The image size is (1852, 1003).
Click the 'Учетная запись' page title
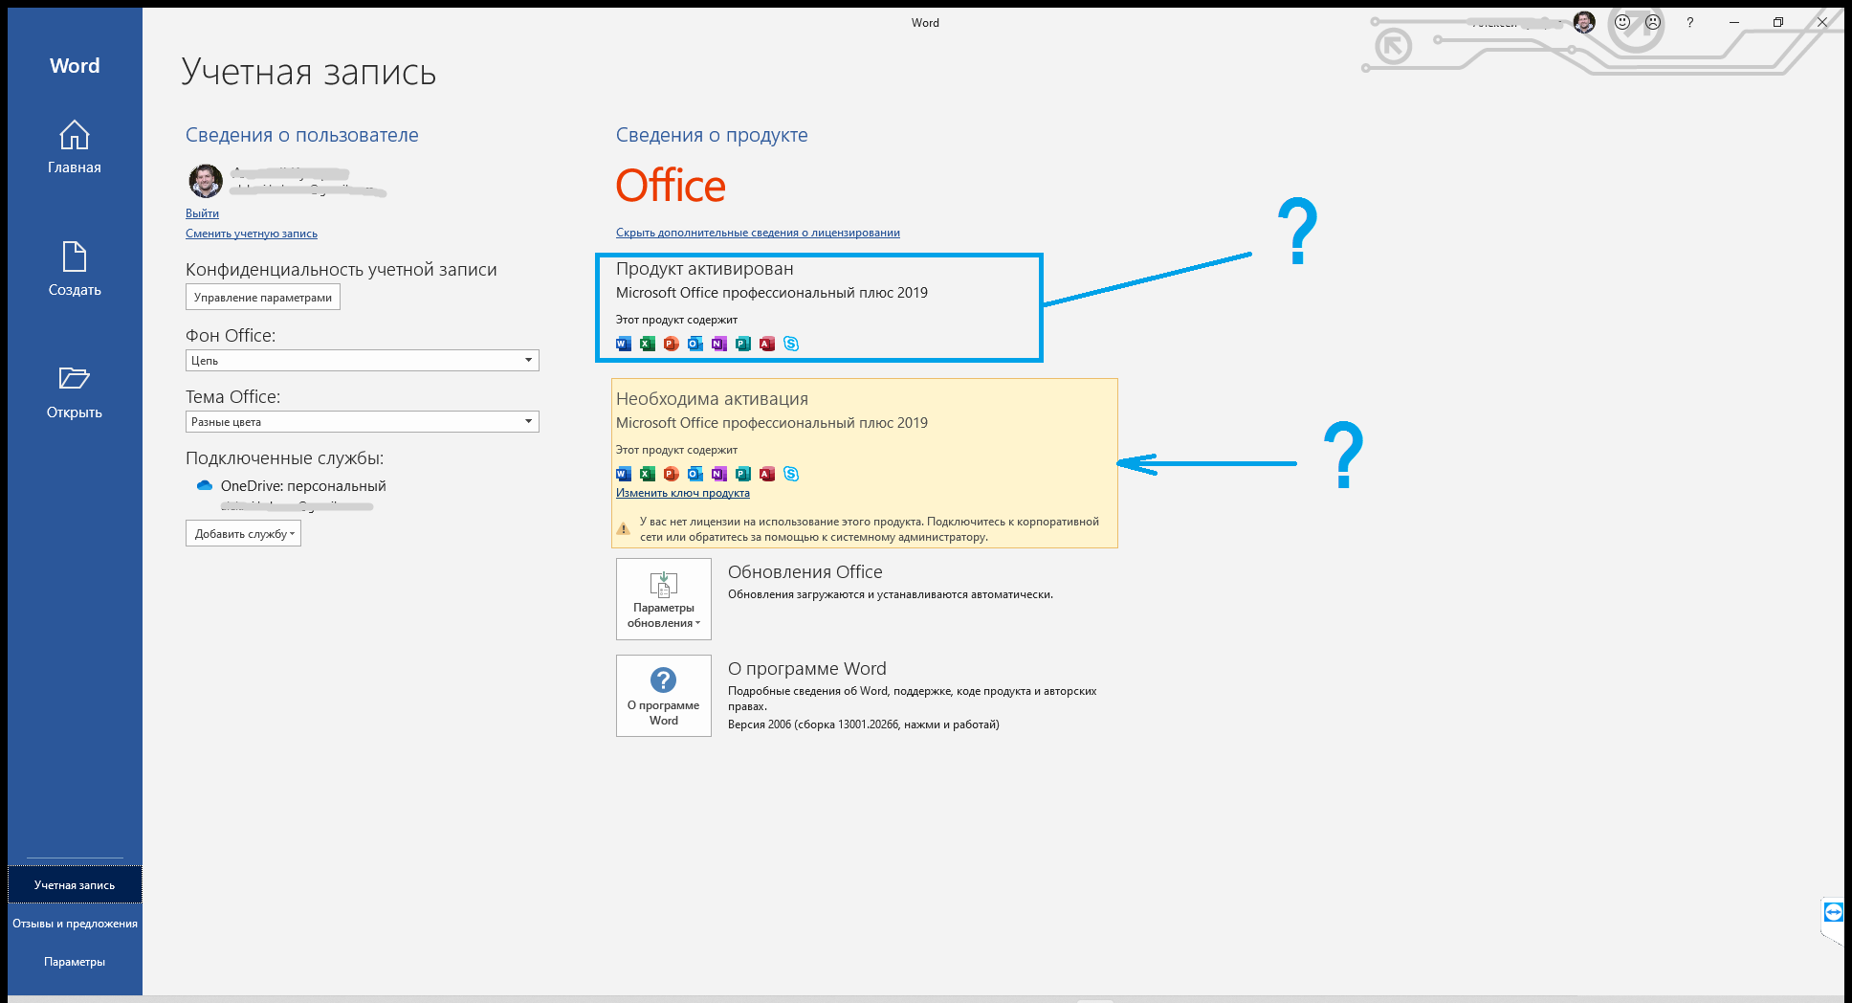[x=309, y=72]
